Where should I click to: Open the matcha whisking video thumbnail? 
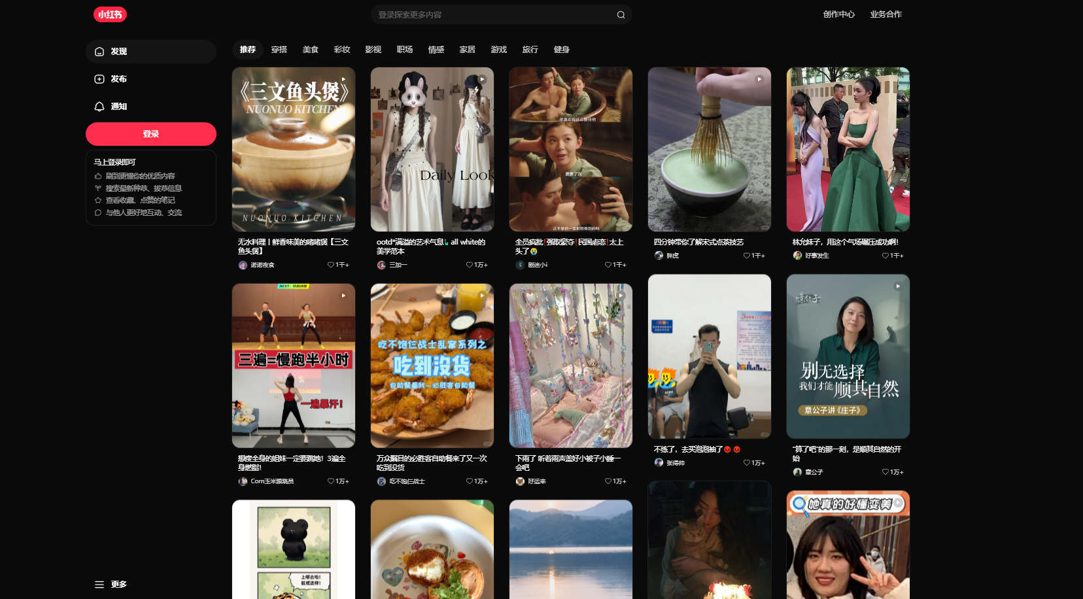[709, 149]
